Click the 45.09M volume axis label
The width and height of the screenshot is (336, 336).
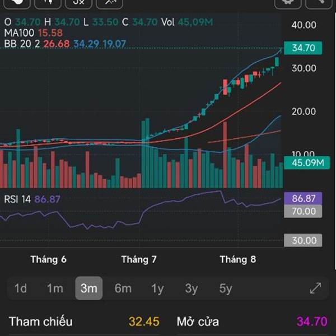point(307,162)
